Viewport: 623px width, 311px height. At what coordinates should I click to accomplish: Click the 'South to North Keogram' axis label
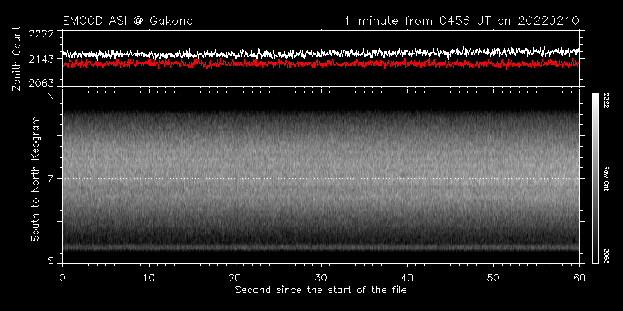[35, 178]
